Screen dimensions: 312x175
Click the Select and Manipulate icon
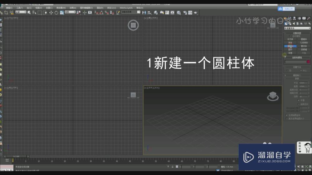point(85,13)
